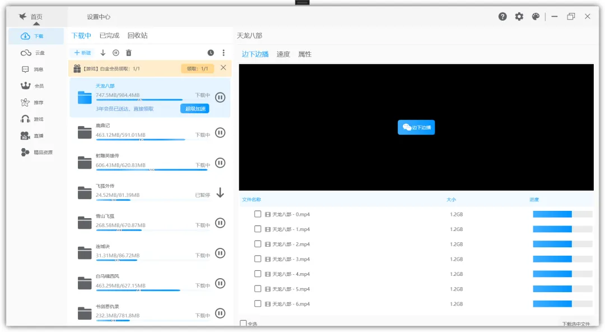Click the 超级加速 button
605x332 pixels.
pos(194,109)
